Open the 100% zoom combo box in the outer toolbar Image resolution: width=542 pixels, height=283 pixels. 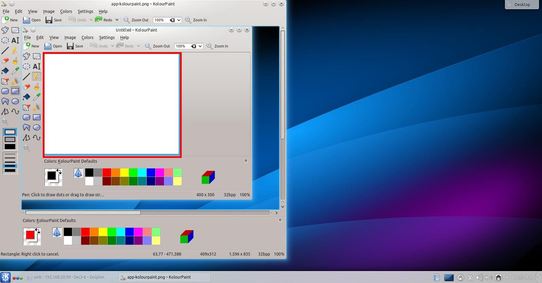167,20
